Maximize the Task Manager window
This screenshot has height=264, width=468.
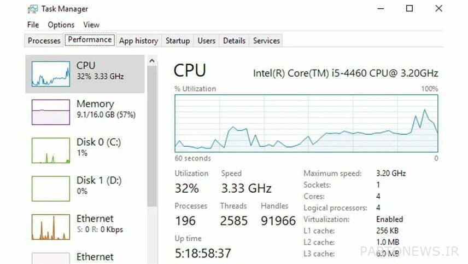point(409,8)
